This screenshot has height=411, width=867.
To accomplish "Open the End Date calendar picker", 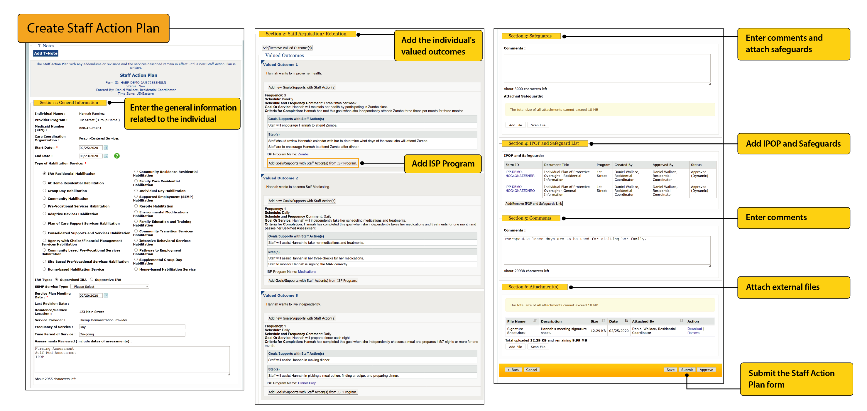I will pos(106,156).
